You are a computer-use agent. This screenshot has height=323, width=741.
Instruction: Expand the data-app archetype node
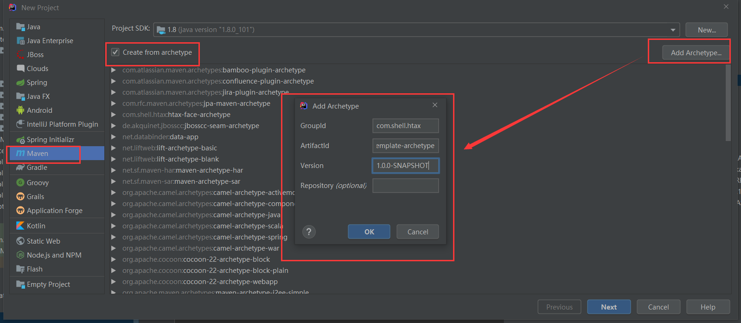coord(114,137)
